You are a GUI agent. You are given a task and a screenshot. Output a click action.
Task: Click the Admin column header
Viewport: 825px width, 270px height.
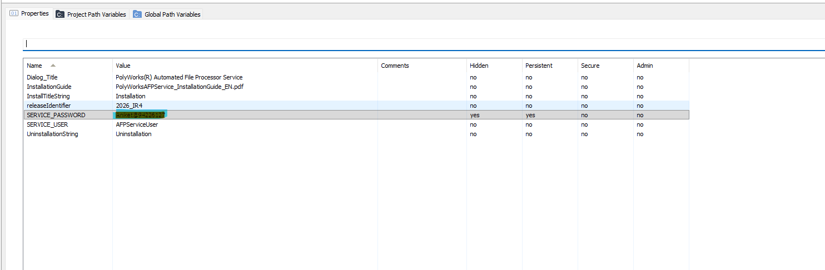(662, 66)
